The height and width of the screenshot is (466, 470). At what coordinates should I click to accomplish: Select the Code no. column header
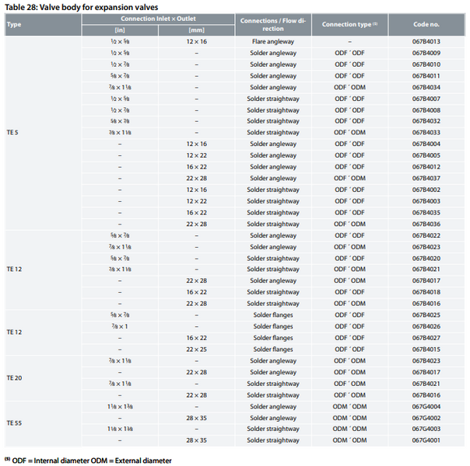[x=426, y=25]
